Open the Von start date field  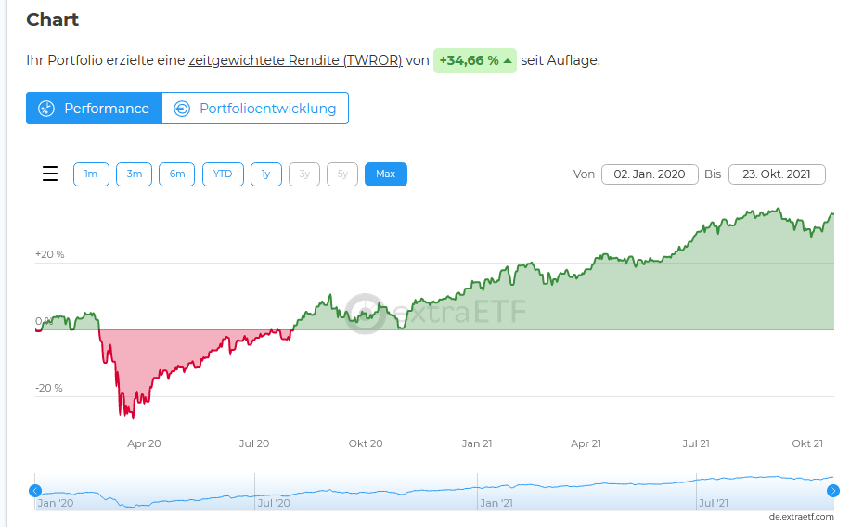(650, 174)
